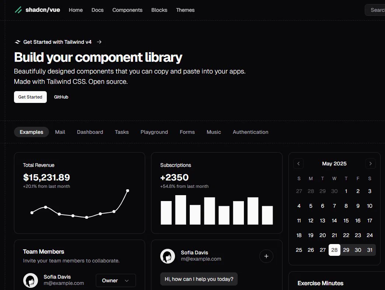Open the Owner role dropdown
385x290 pixels.
pos(116,280)
